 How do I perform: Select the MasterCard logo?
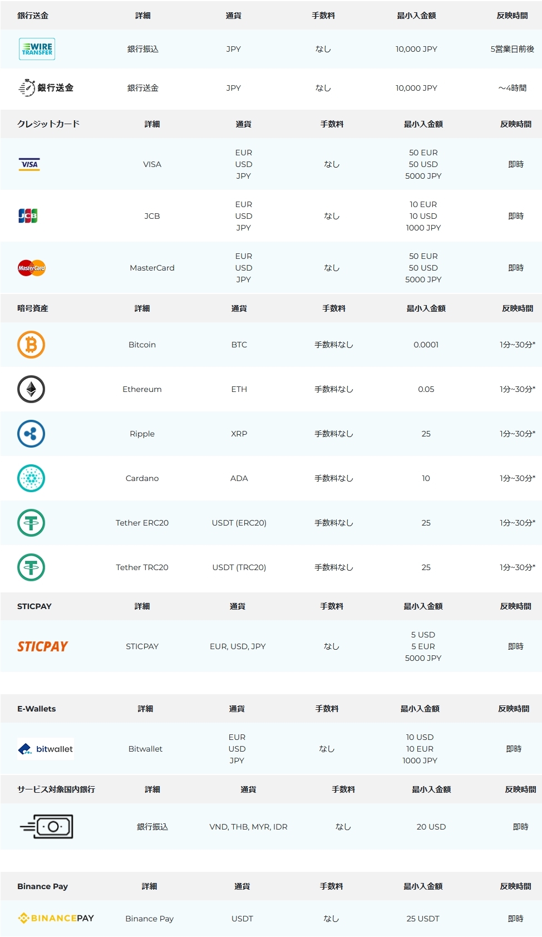coord(32,268)
